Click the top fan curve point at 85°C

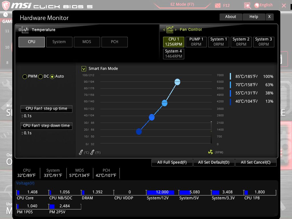pos(177,82)
